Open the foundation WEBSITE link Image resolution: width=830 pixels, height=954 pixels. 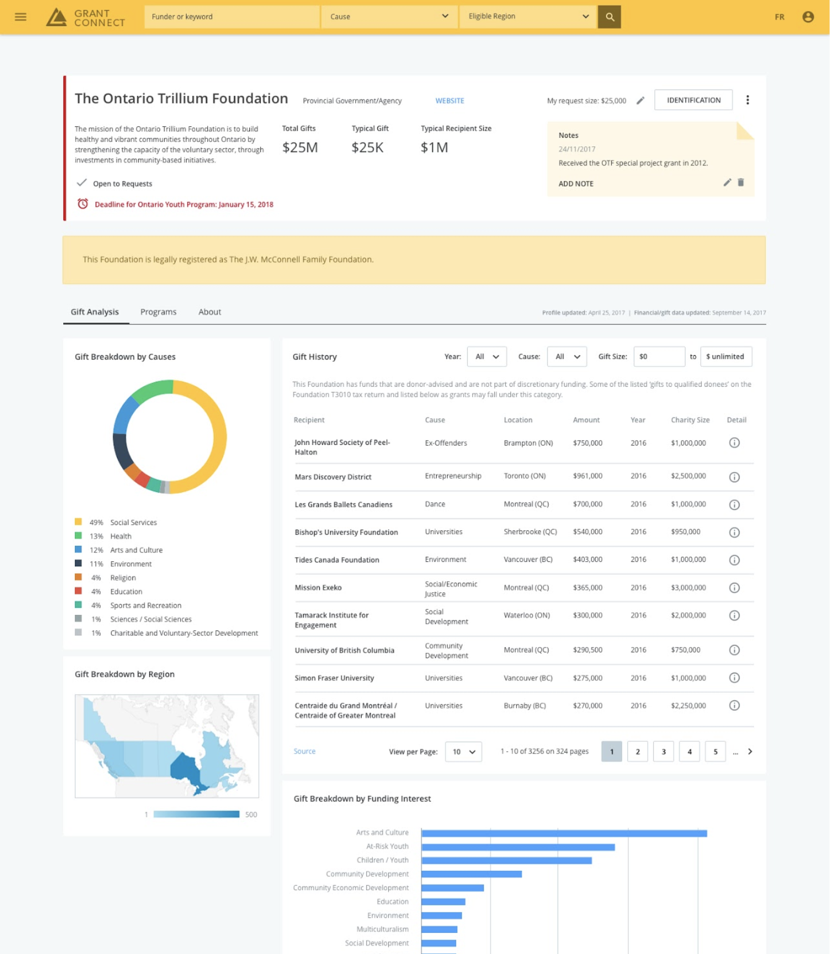(x=449, y=101)
